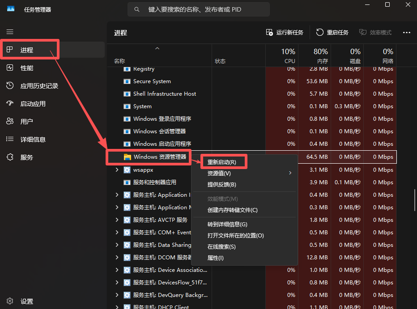Expand the wsappx process group

pyautogui.click(x=117, y=170)
